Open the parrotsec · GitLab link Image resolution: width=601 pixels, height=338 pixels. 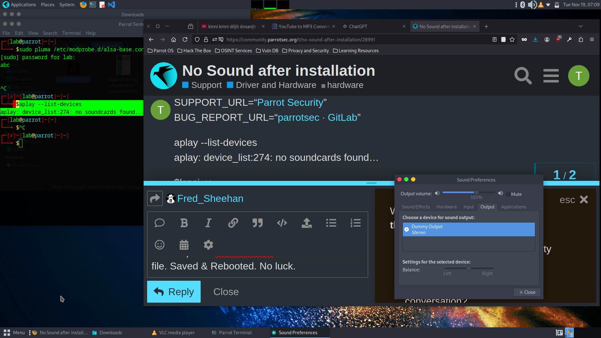coord(317,118)
